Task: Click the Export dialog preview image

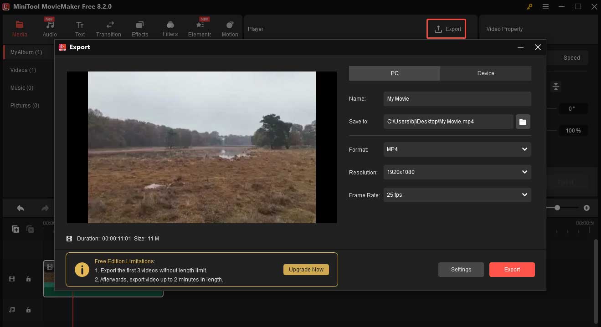Action: pos(202,147)
